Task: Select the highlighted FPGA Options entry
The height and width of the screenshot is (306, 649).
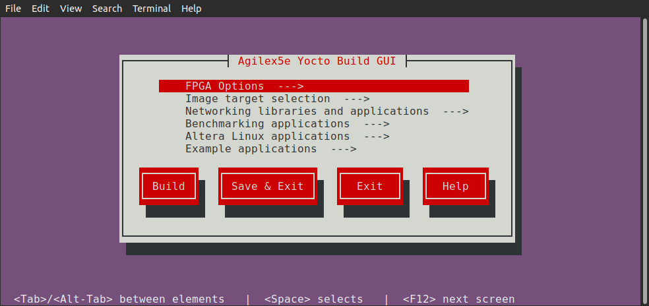Action: (224, 86)
